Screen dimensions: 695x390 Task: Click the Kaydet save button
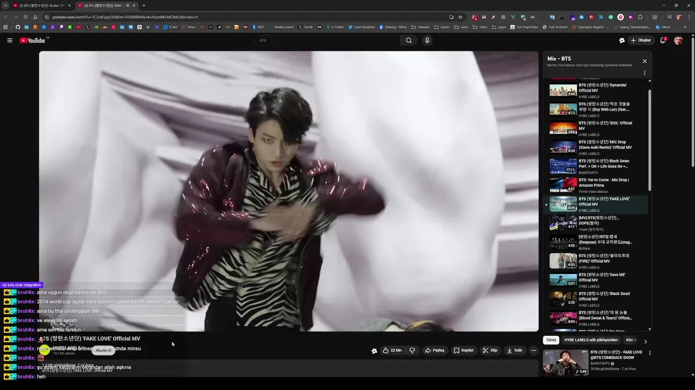tap(464, 350)
